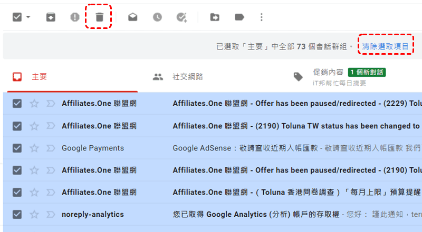Open the More options three-dot menu
422x232 pixels.
point(261,17)
